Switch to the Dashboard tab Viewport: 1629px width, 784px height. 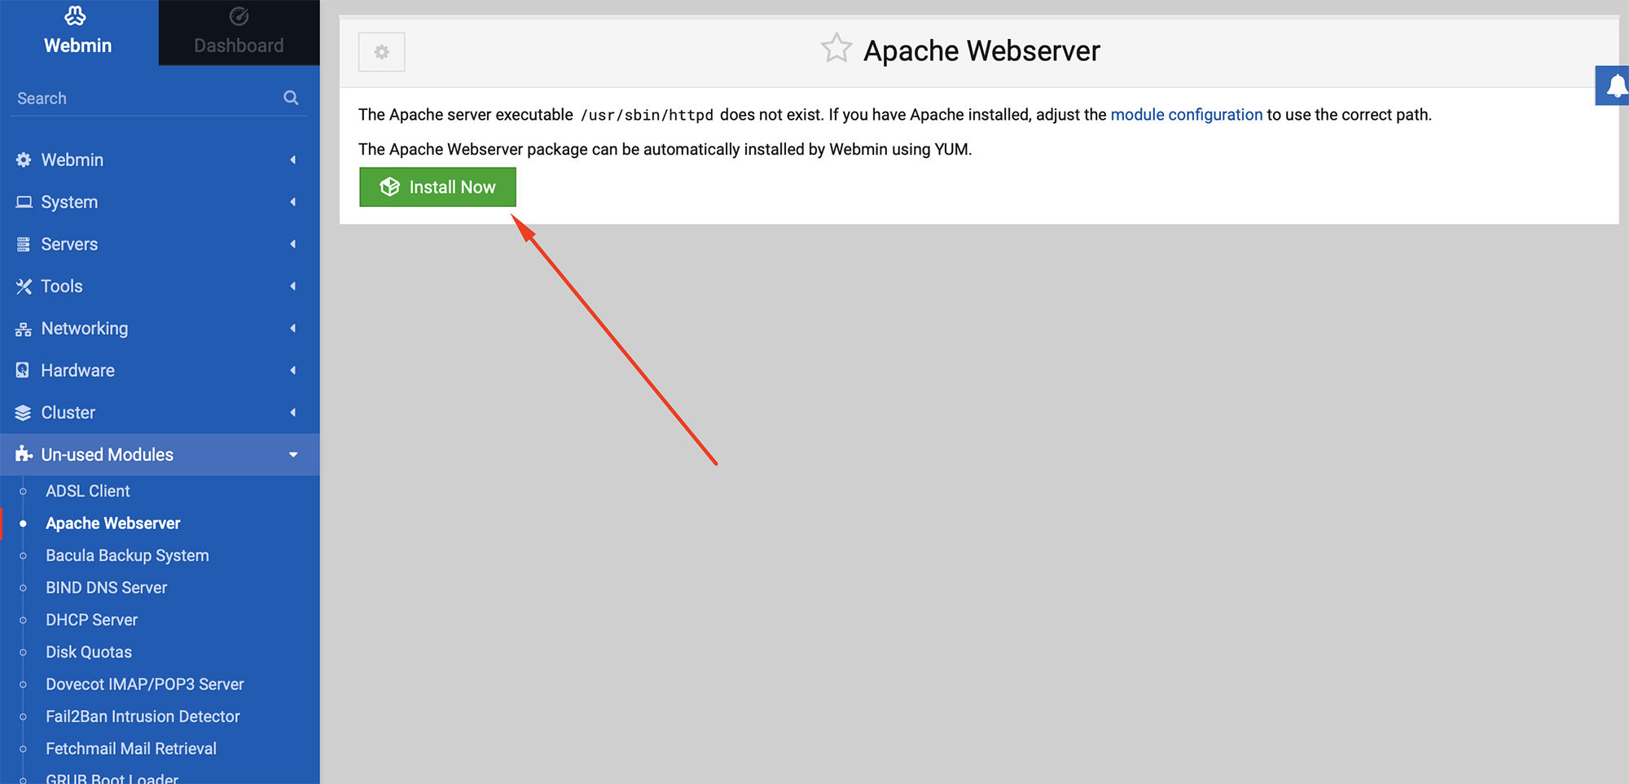click(x=239, y=32)
